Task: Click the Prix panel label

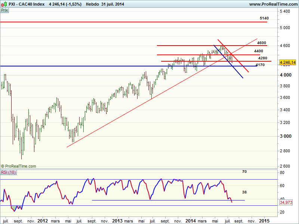Action: point(4,10)
